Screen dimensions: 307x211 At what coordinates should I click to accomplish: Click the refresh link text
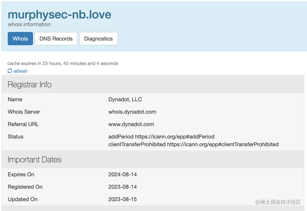pos(20,71)
